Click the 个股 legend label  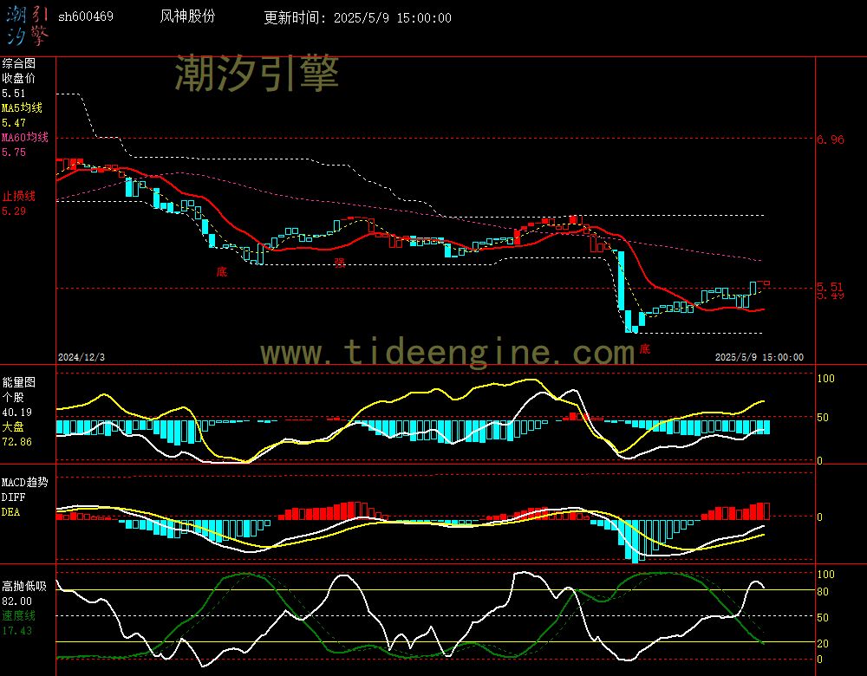click(x=13, y=398)
